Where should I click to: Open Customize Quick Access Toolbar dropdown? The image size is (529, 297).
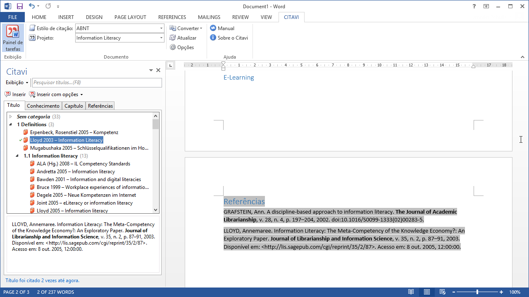click(x=58, y=7)
